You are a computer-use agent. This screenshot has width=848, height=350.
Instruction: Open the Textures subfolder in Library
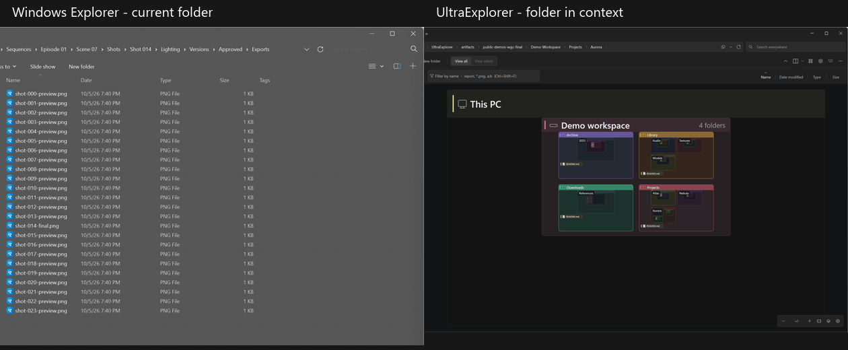[690, 145]
